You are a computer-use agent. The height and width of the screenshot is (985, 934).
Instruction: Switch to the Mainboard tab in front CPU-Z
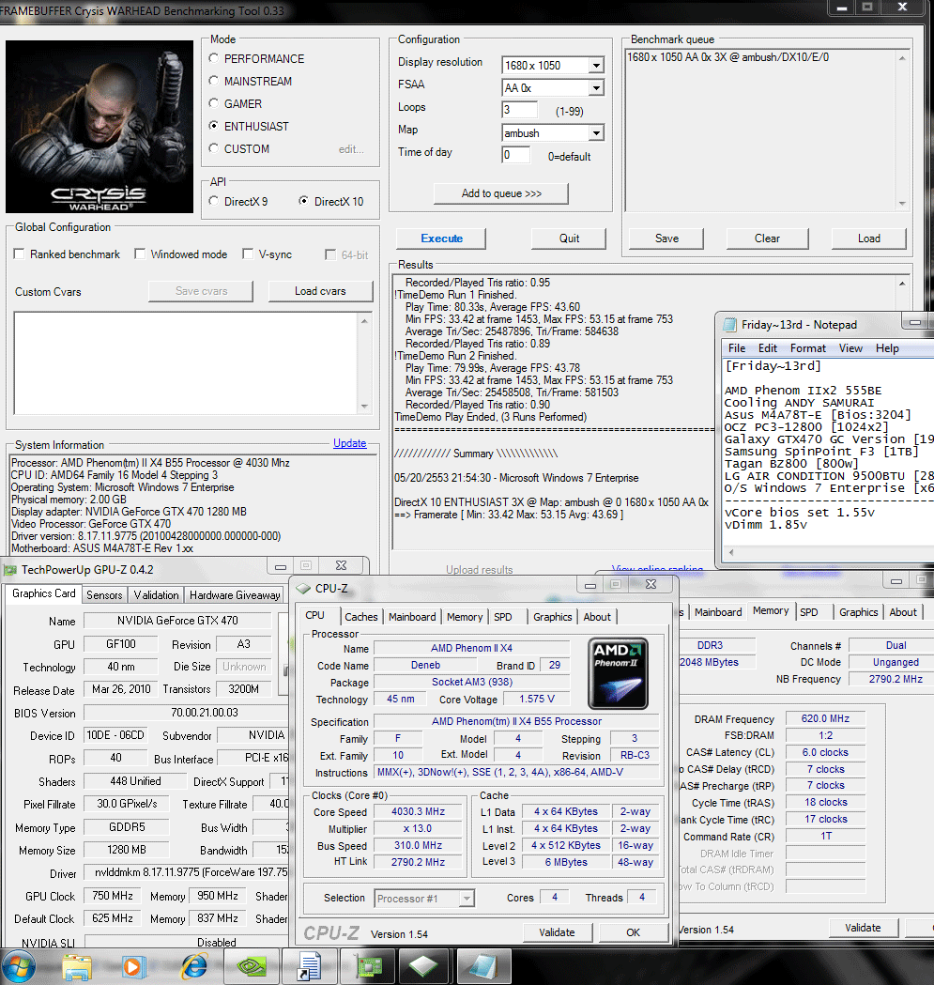pos(412,617)
